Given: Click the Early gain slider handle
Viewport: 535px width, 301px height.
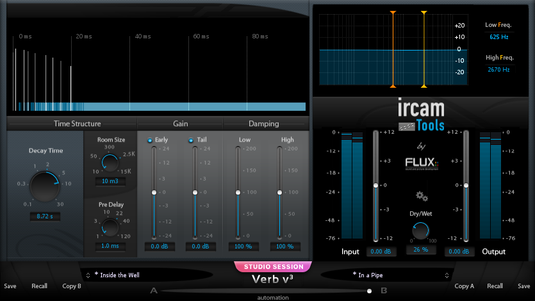Looking at the screenshot, I should click(154, 193).
